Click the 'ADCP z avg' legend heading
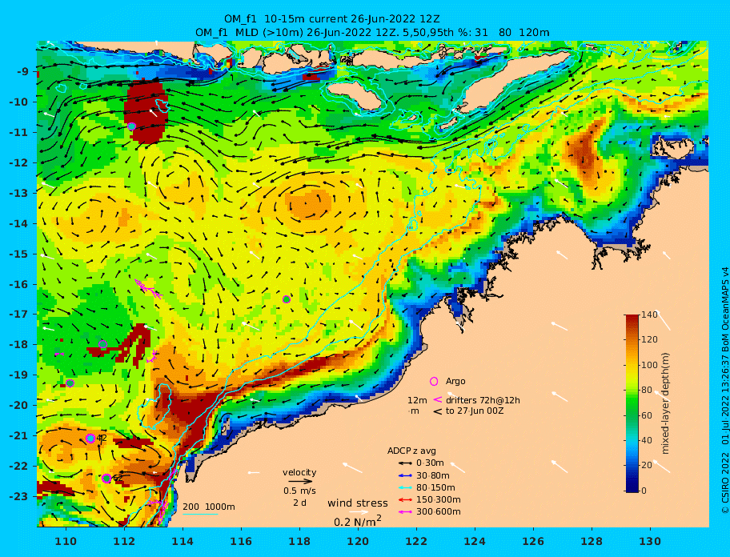Screen dimensions: 730x557 pos(411,451)
